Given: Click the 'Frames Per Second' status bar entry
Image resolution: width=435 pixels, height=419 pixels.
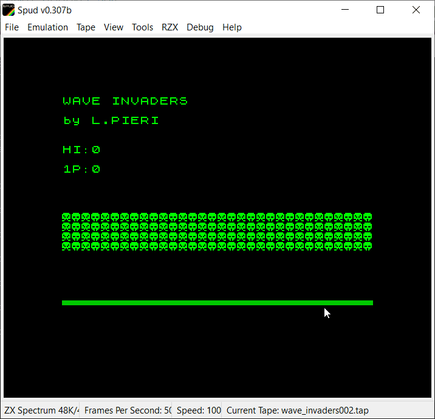Looking at the screenshot, I should pos(128,410).
